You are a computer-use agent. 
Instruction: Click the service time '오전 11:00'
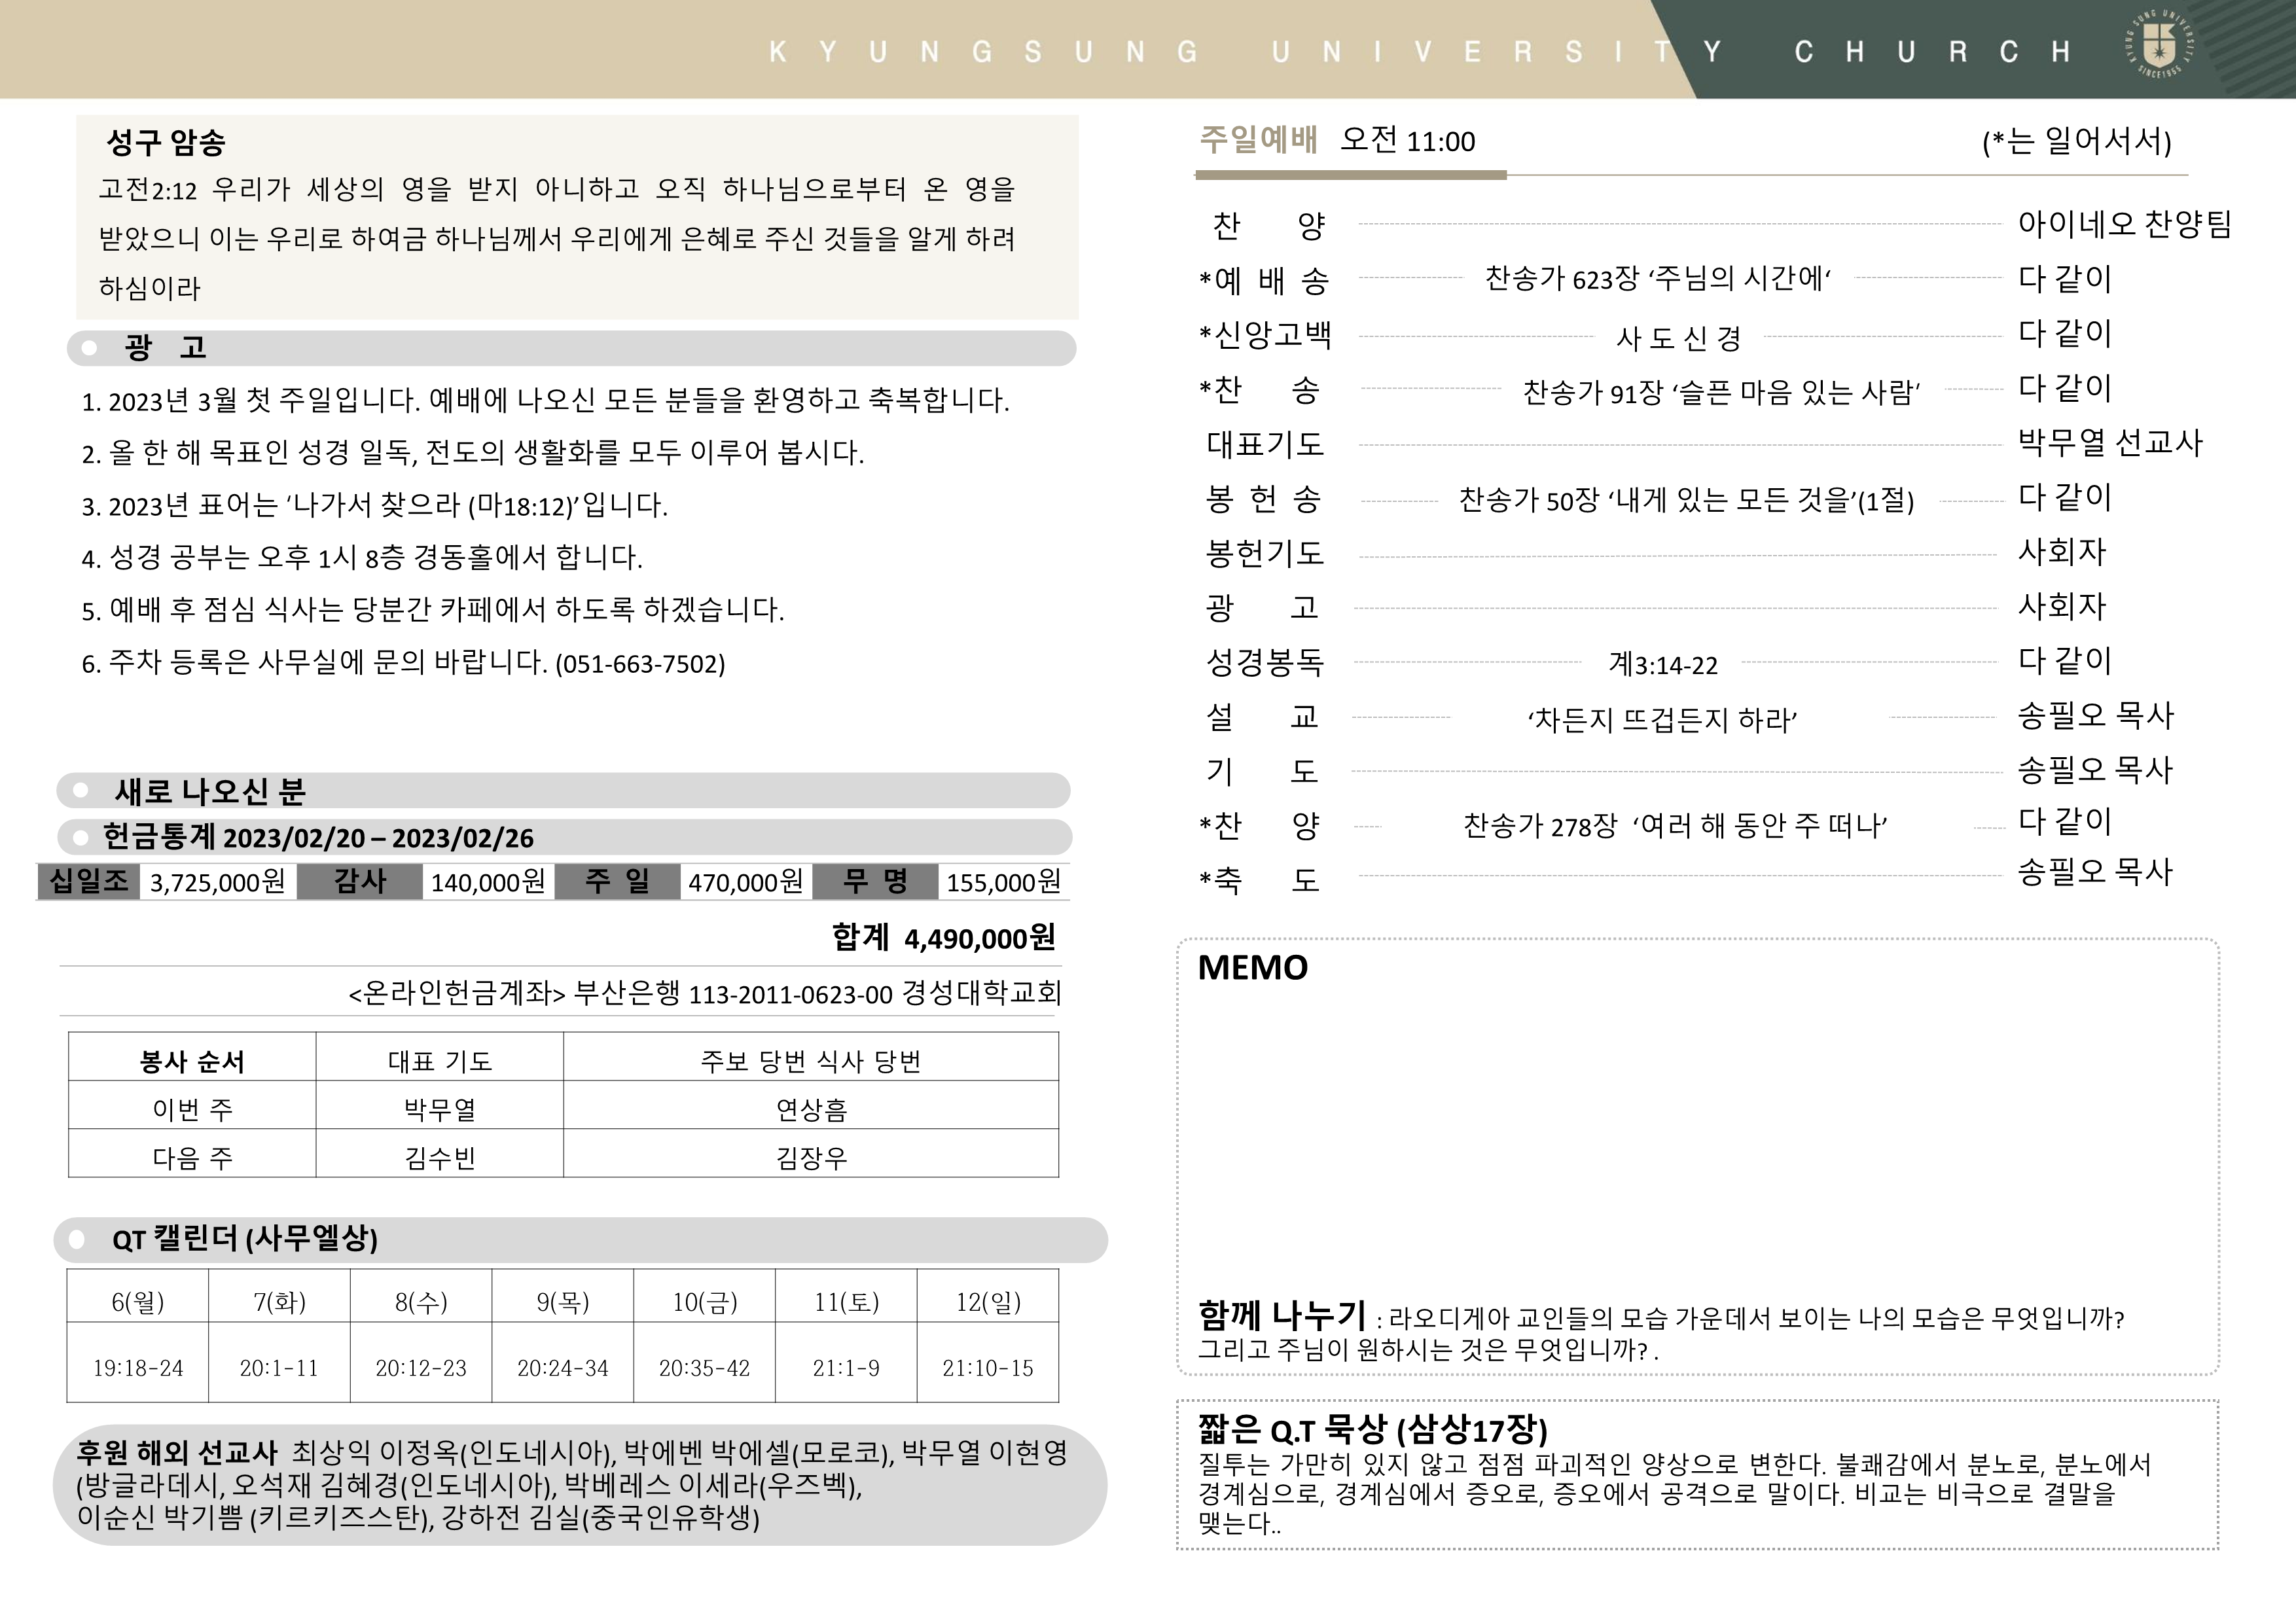1408,140
